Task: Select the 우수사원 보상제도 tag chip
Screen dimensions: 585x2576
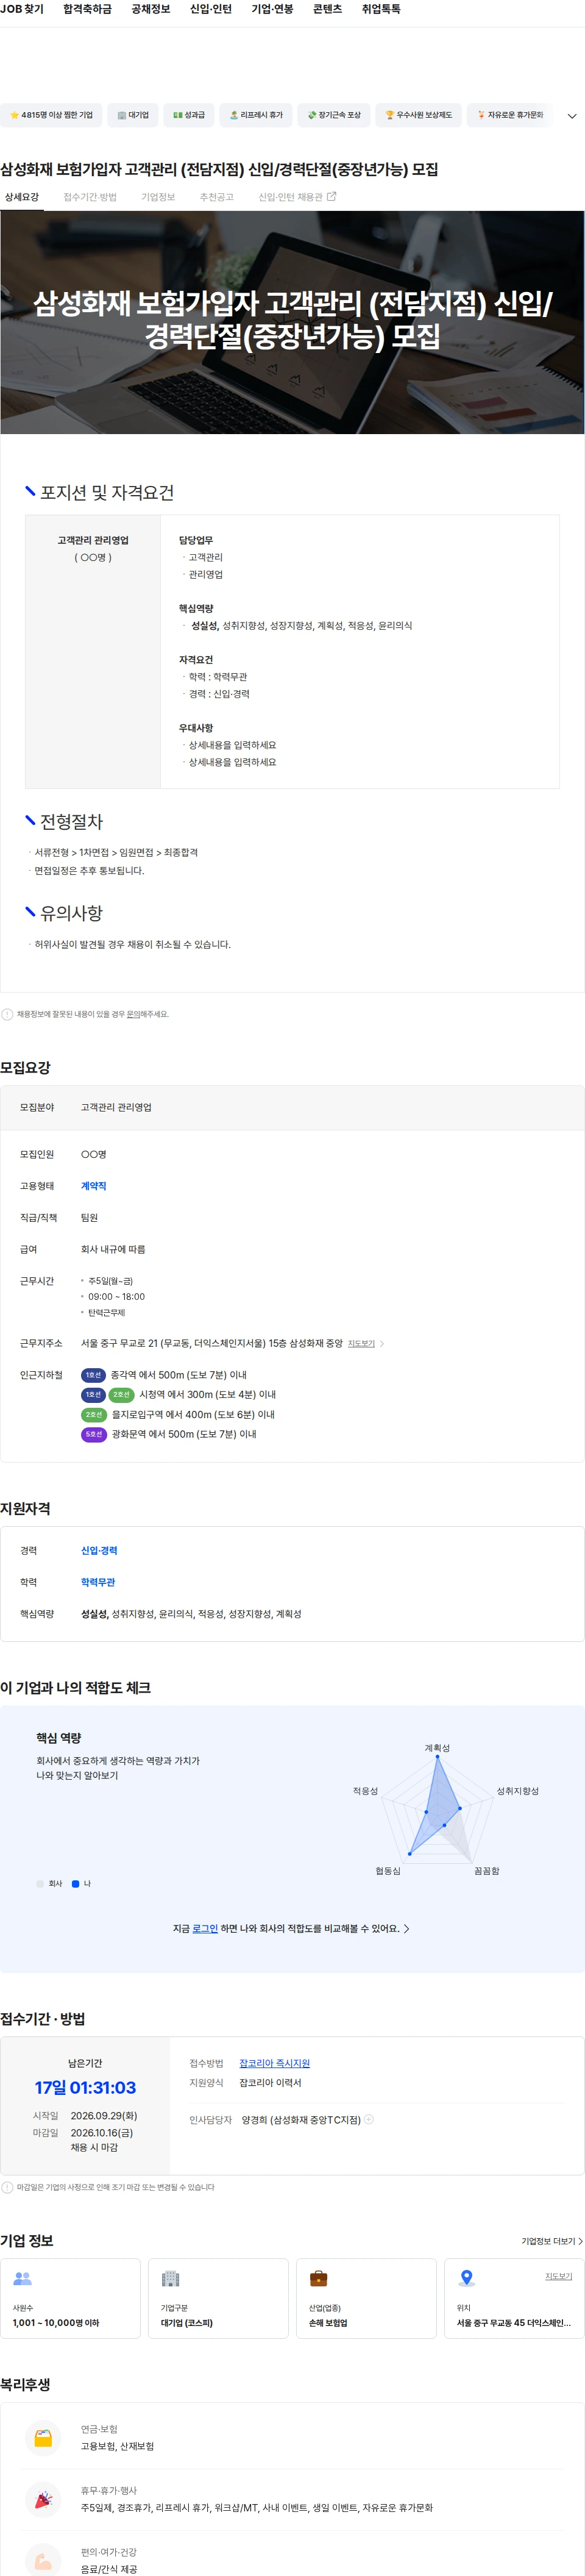Action: tap(418, 115)
